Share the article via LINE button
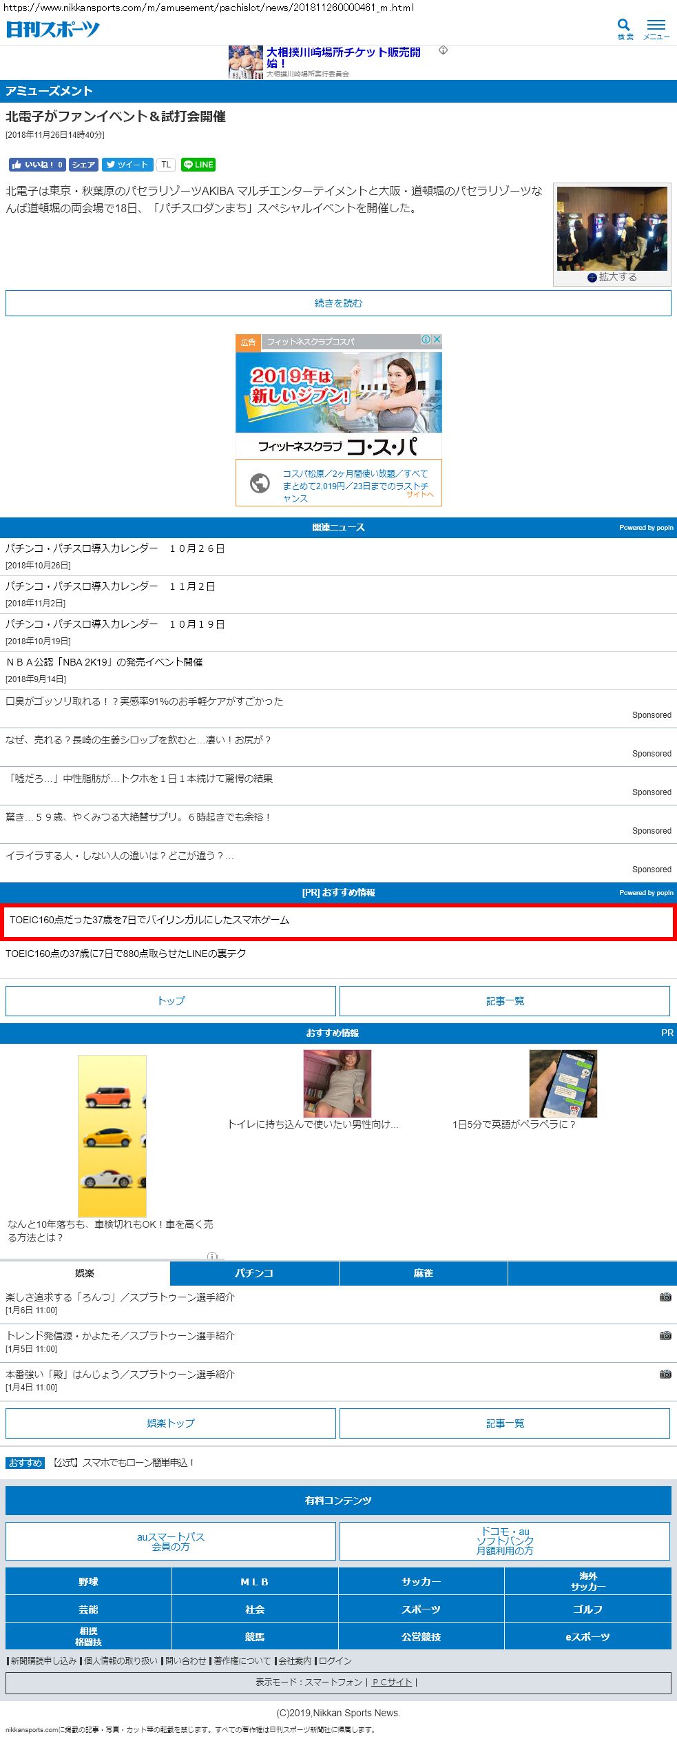 (198, 165)
